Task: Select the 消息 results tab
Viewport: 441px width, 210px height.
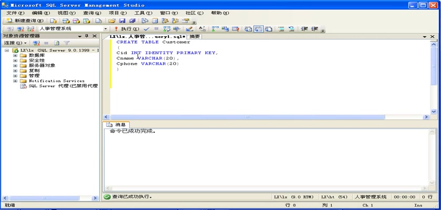Action: (x=117, y=124)
